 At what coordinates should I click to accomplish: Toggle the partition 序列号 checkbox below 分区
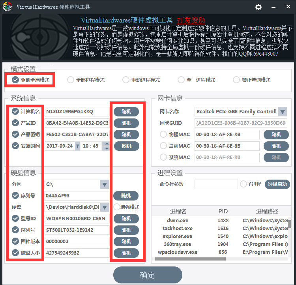tap(15, 196)
